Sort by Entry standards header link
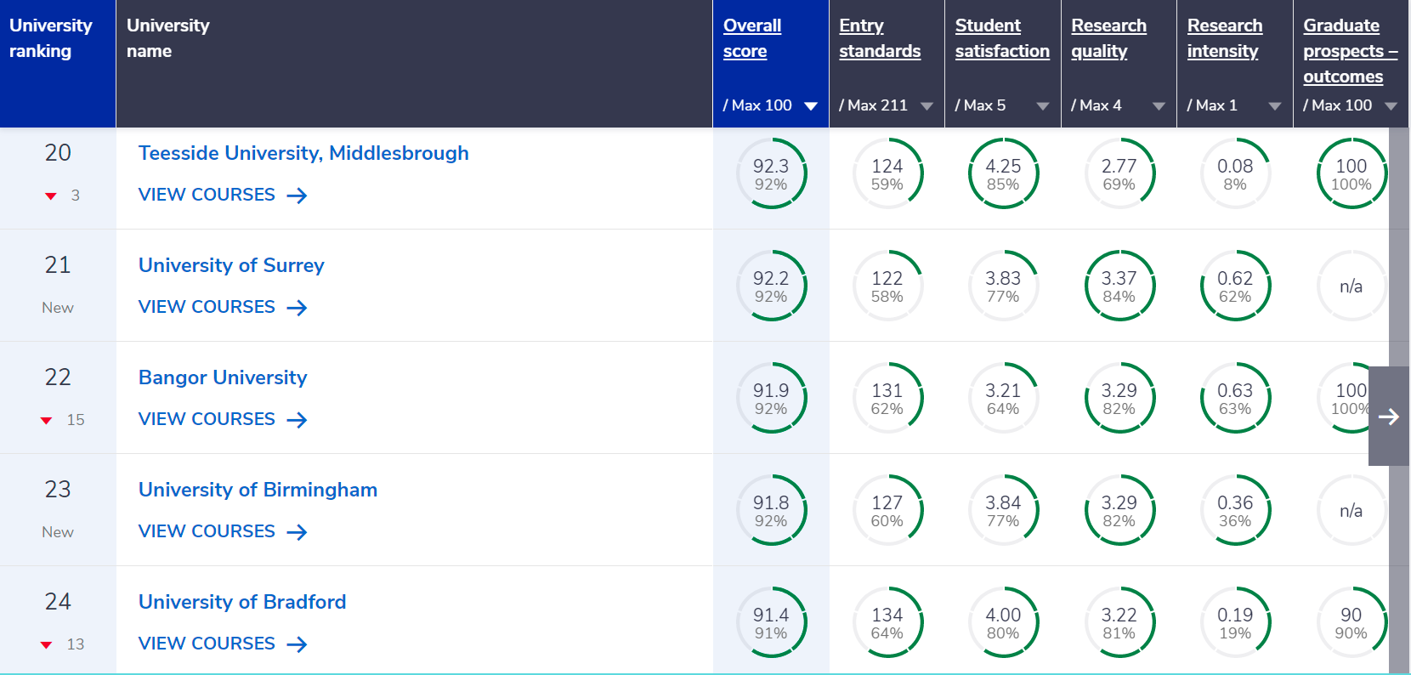Viewport: 1411px width, 675px height. tap(879, 38)
